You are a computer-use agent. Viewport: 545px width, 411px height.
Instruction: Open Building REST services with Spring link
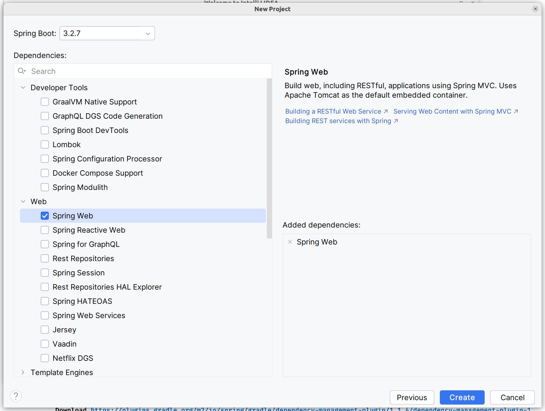tap(338, 121)
